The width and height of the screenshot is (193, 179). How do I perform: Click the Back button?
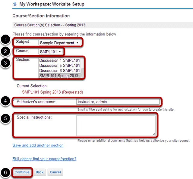click(x=40, y=172)
